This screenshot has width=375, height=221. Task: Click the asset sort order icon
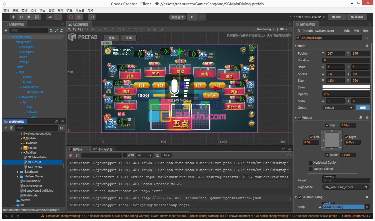click(11, 128)
